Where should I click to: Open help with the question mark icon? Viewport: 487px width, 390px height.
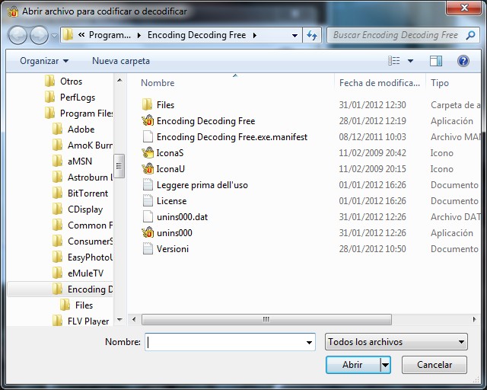click(x=463, y=61)
